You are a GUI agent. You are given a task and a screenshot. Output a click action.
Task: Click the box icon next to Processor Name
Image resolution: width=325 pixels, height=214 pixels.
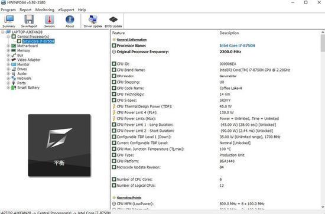[x=114, y=46]
